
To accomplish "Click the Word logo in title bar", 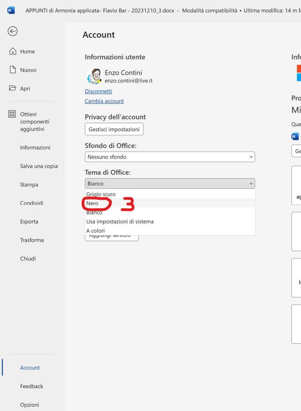I will click(x=11, y=10).
